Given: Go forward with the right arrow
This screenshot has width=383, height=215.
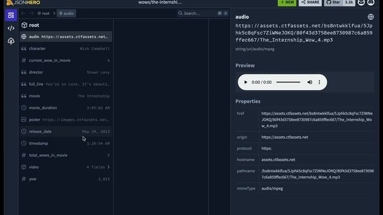Looking at the screenshot, I should click(x=31, y=13).
